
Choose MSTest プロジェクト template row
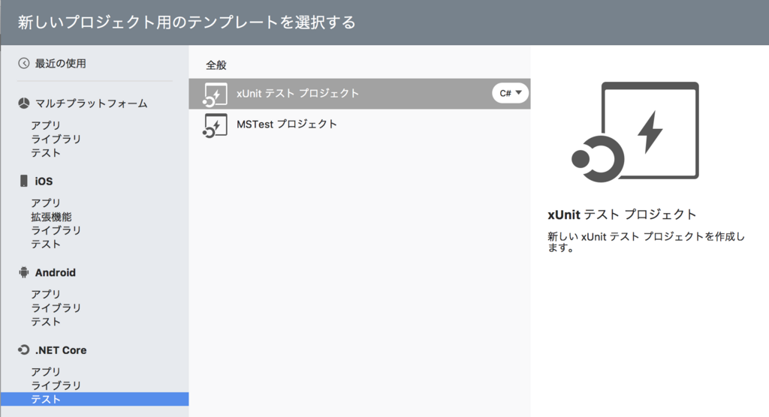point(360,124)
